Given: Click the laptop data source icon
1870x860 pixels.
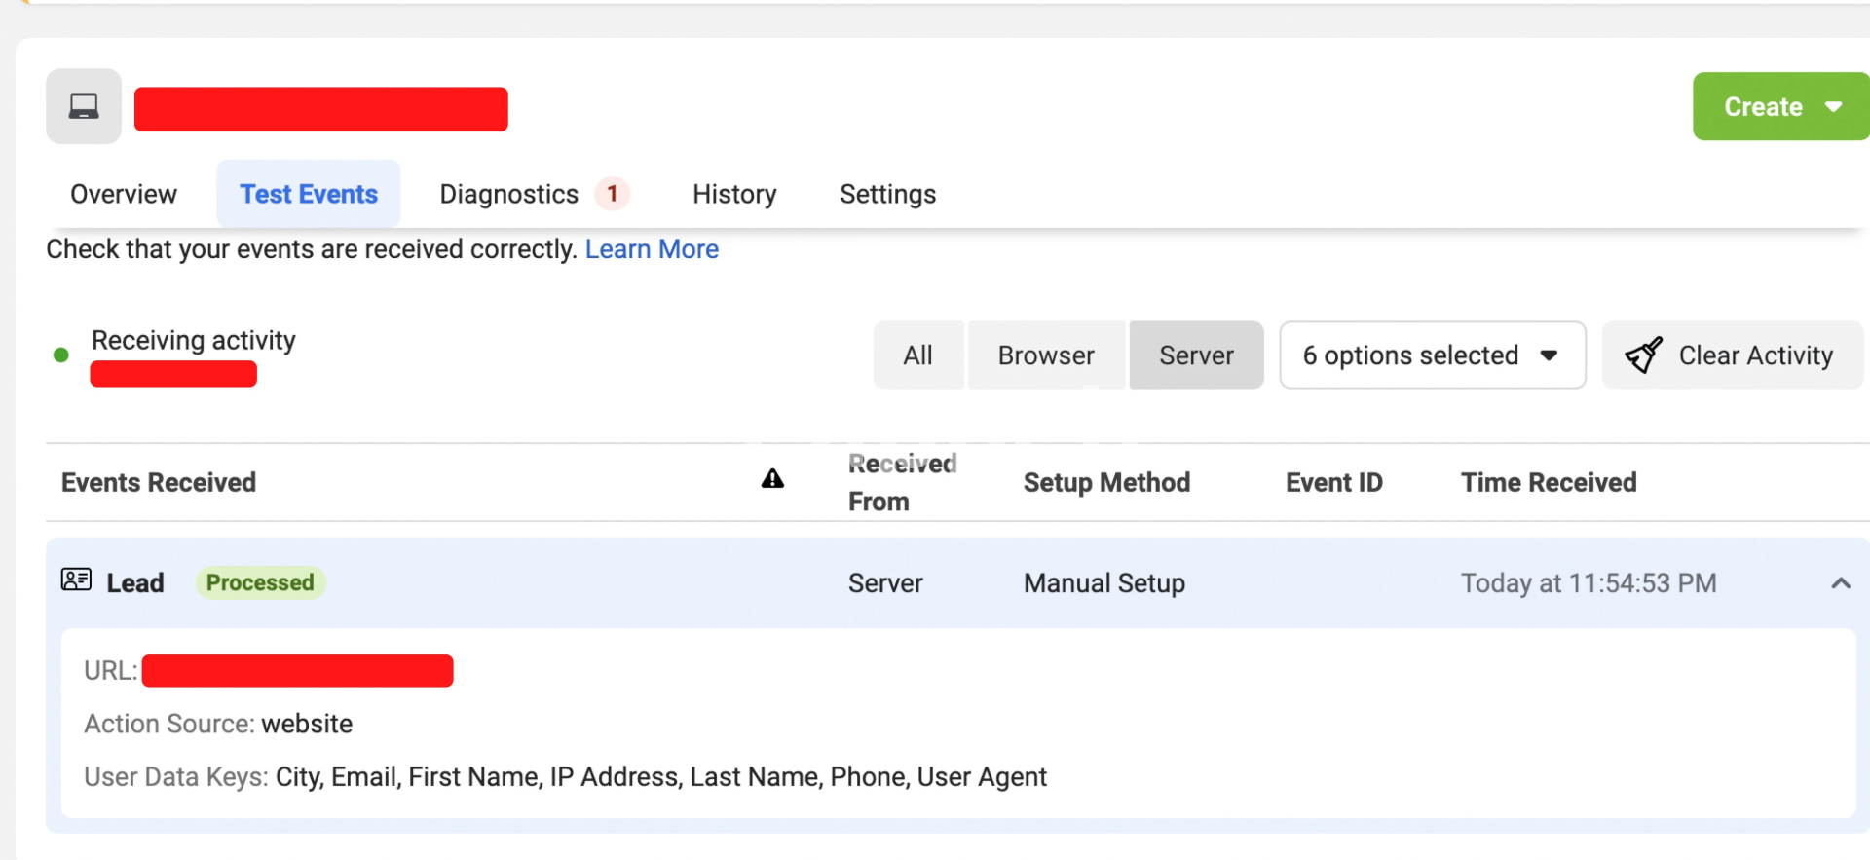Looking at the screenshot, I should [84, 106].
